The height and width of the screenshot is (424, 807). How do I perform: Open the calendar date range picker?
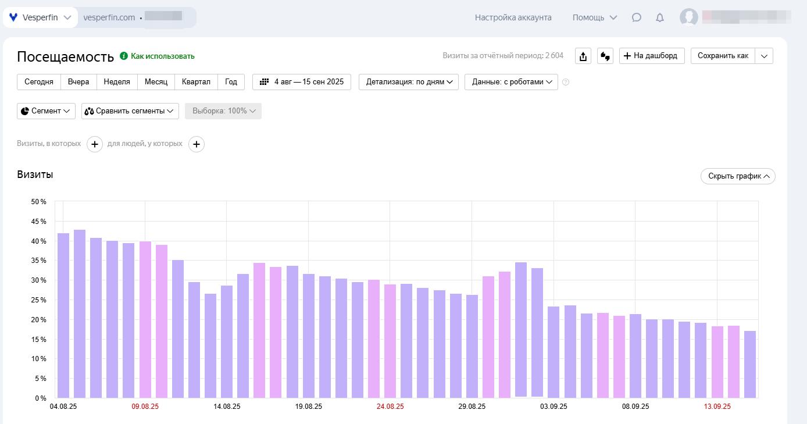302,82
